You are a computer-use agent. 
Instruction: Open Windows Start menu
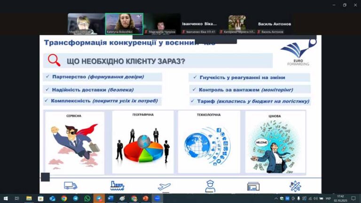click(6, 198)
